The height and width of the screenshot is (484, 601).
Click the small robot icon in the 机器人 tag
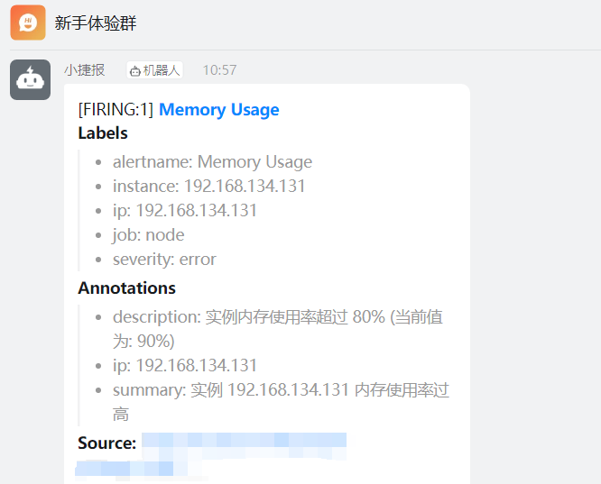tap(135, 71)
